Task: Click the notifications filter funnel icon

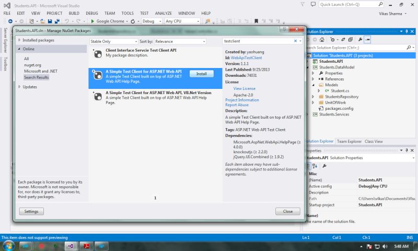Action: click(303, 4)
